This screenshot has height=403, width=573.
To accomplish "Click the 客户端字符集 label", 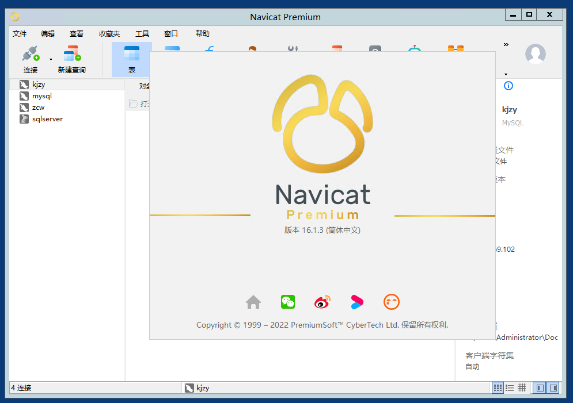I will [x=489, y=355].
